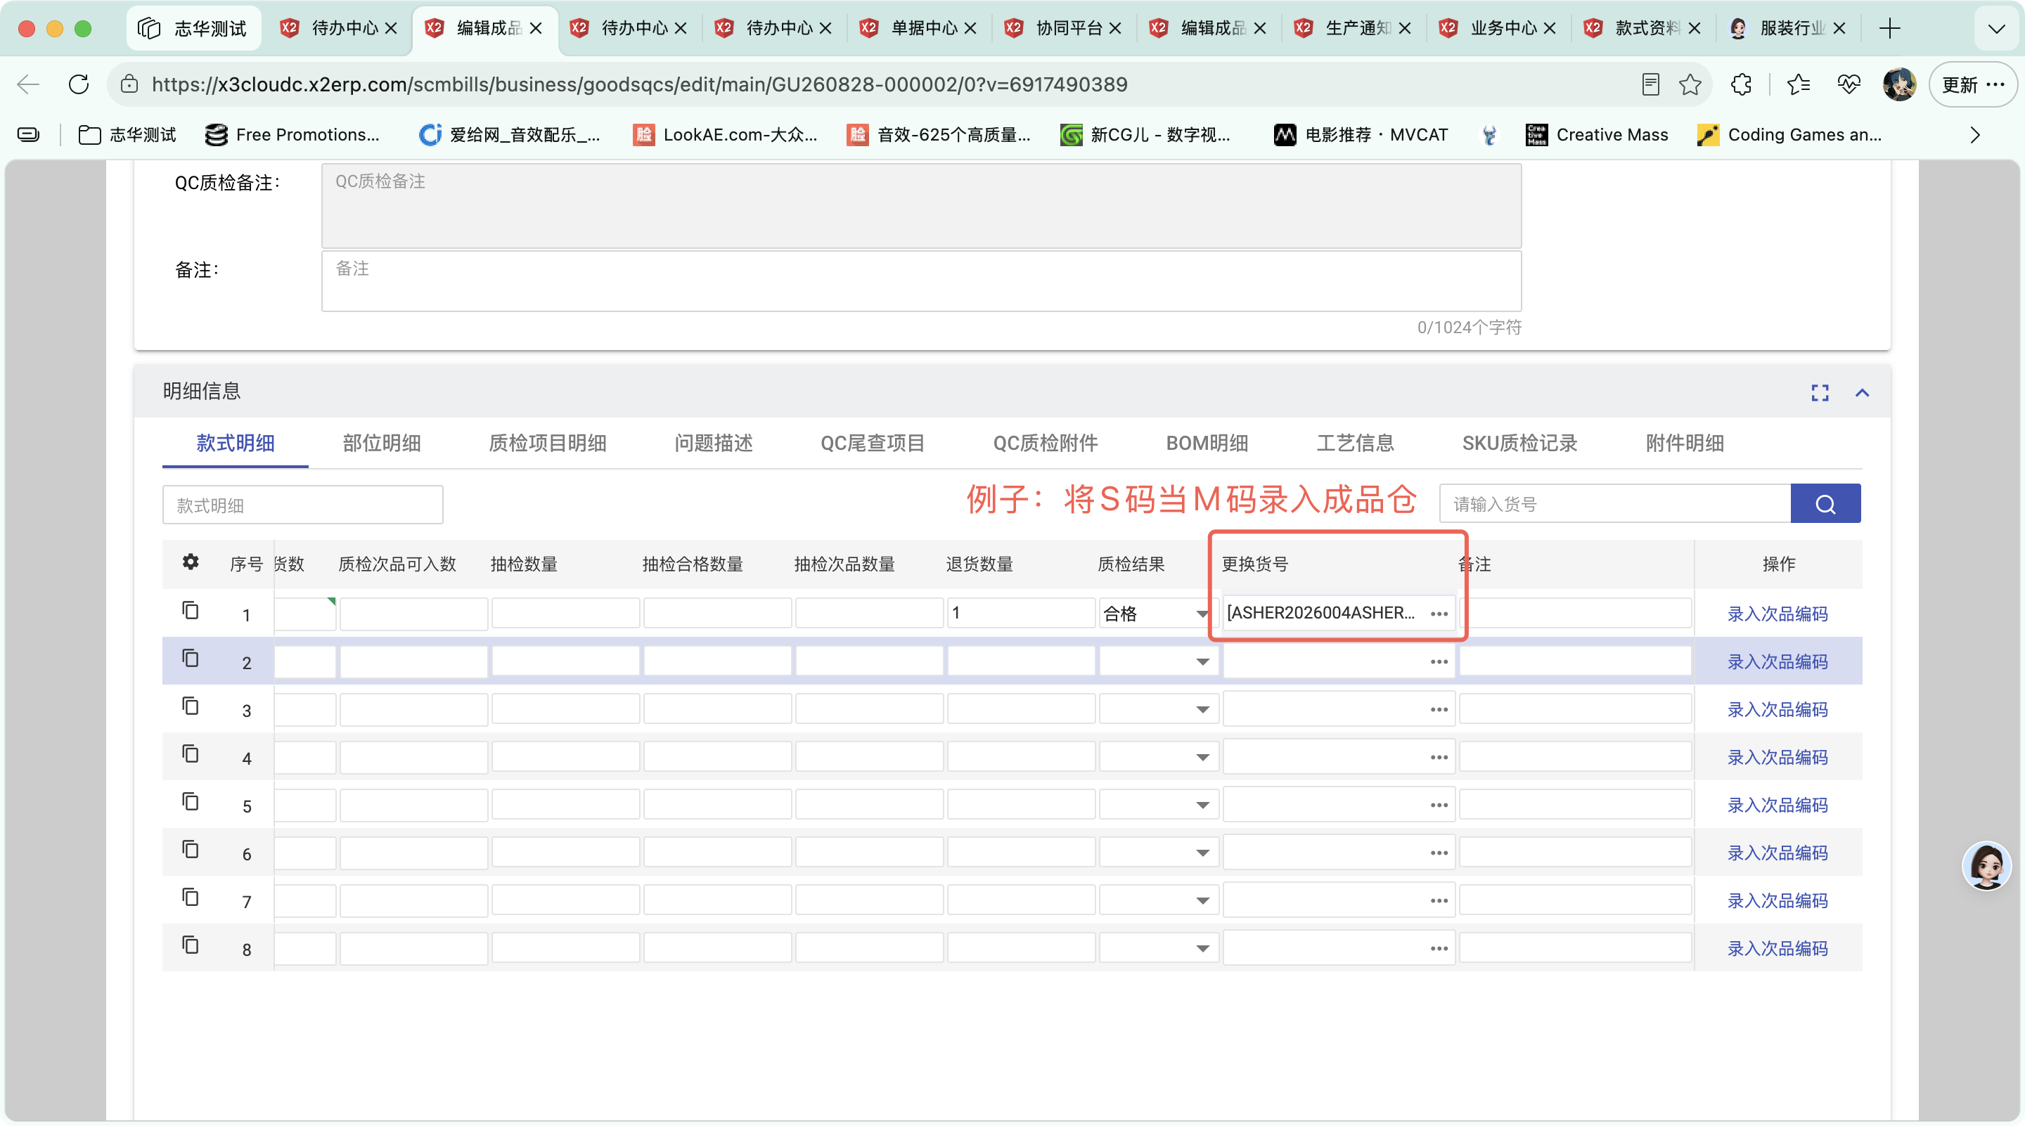2025x1126 pixels.
Task: Switch to 质检项目明细 tab
Action: [547, 444]
